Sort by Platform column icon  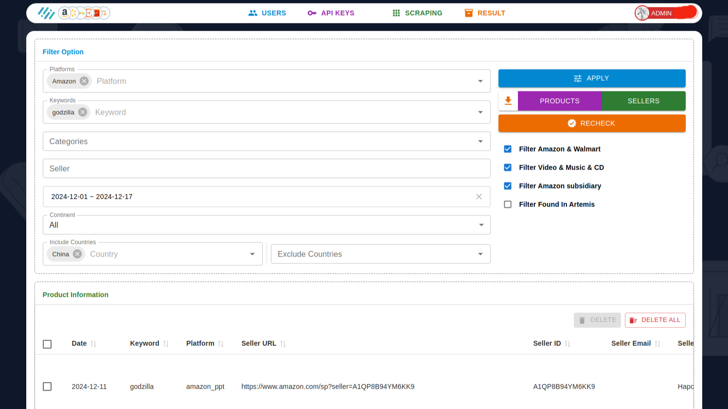(221, 344)
